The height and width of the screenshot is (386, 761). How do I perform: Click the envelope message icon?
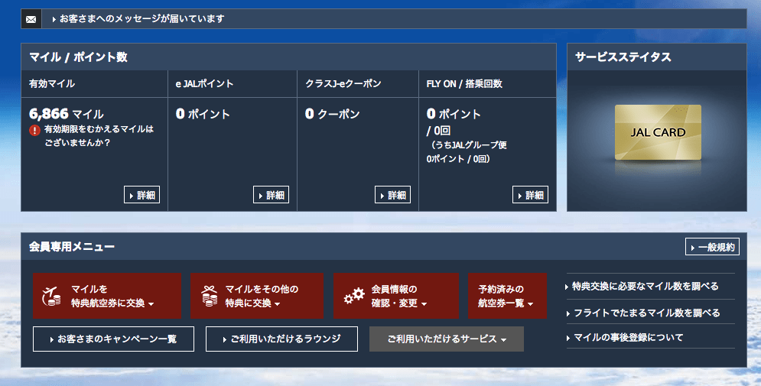[x=31, y=19]
